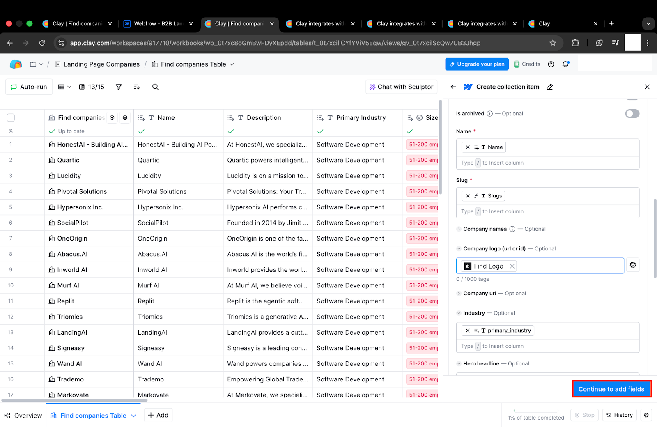Go back with the panel's left arrow
657x427 pixels.
pos(453,87)
